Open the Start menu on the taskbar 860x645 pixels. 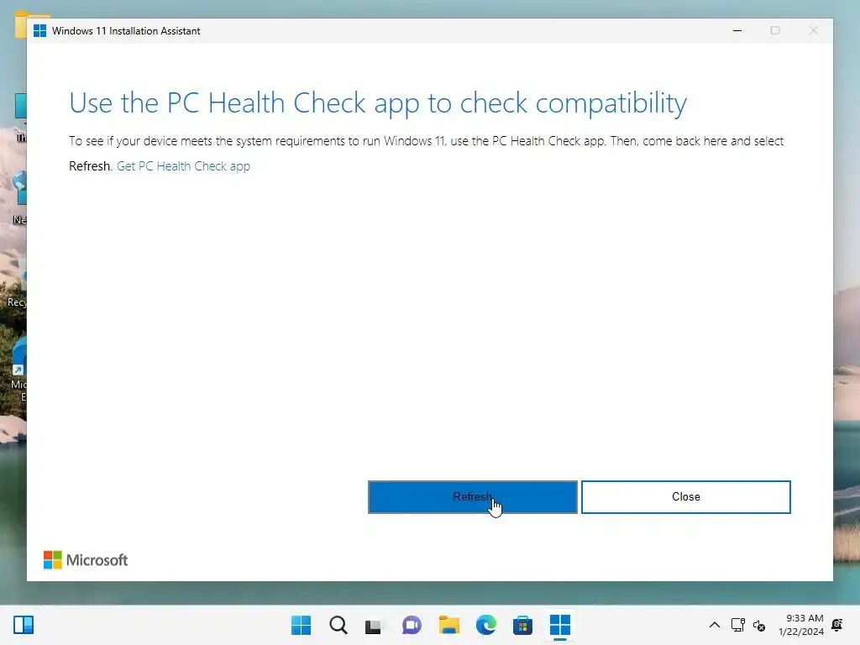(x=301, y=625)
